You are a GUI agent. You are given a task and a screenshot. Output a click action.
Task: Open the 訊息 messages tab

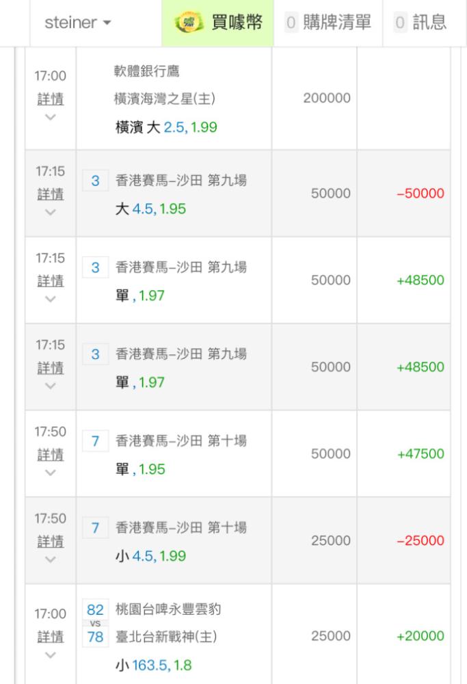click(x=429, y=23)
